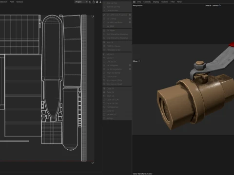Click the Mirror U icon
The image size is (234, 175).
click(x=104, y=54)
